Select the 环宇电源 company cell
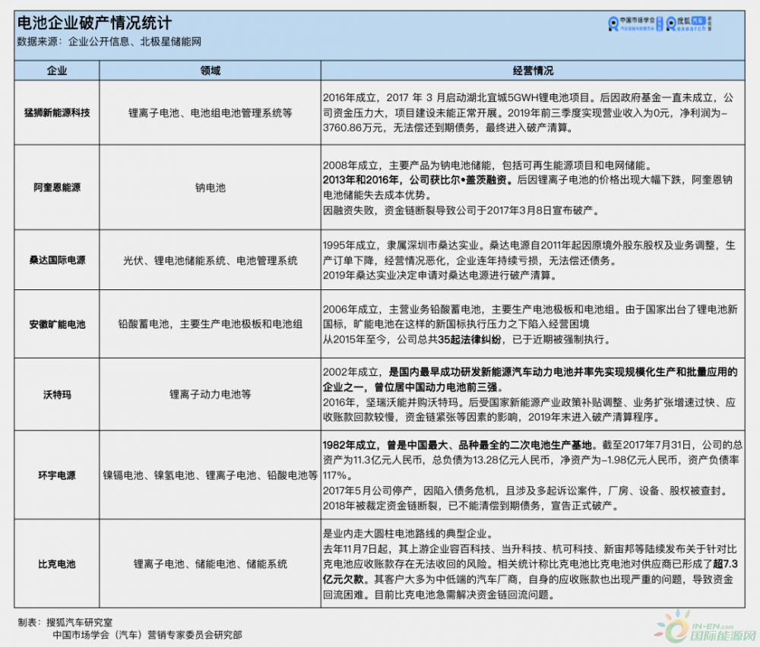The width and height of the screenshot is (760, 647). [57, 475]
